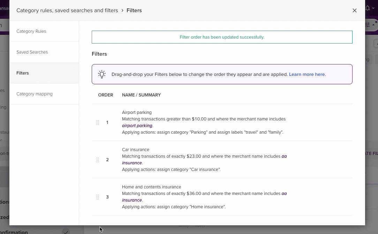Open the Airport parking filter name
The width and height of the screenshot is (378, 234).
click(x=137, y=112)
